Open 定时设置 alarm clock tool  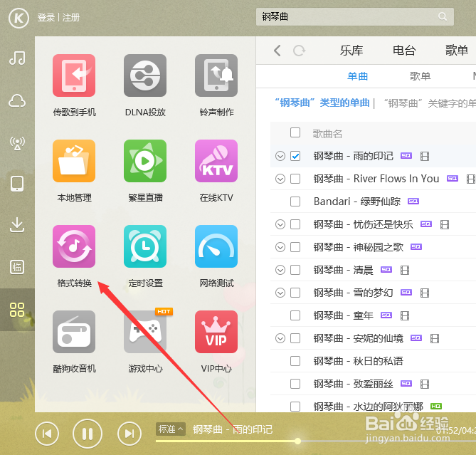[x=145, y=246]
